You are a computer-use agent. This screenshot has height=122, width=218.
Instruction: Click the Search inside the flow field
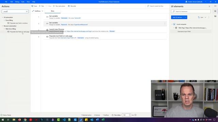(x=157, y=6)
